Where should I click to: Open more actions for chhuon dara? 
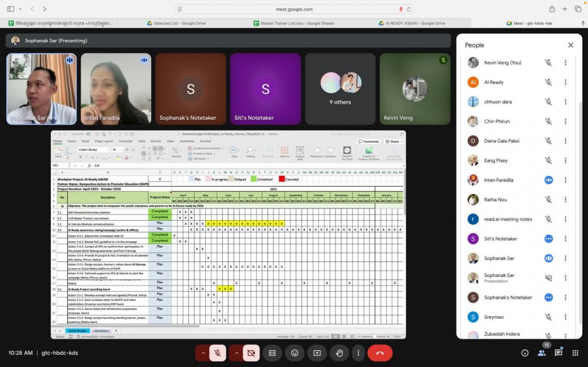pyautogui.click(x=565, y=102)
